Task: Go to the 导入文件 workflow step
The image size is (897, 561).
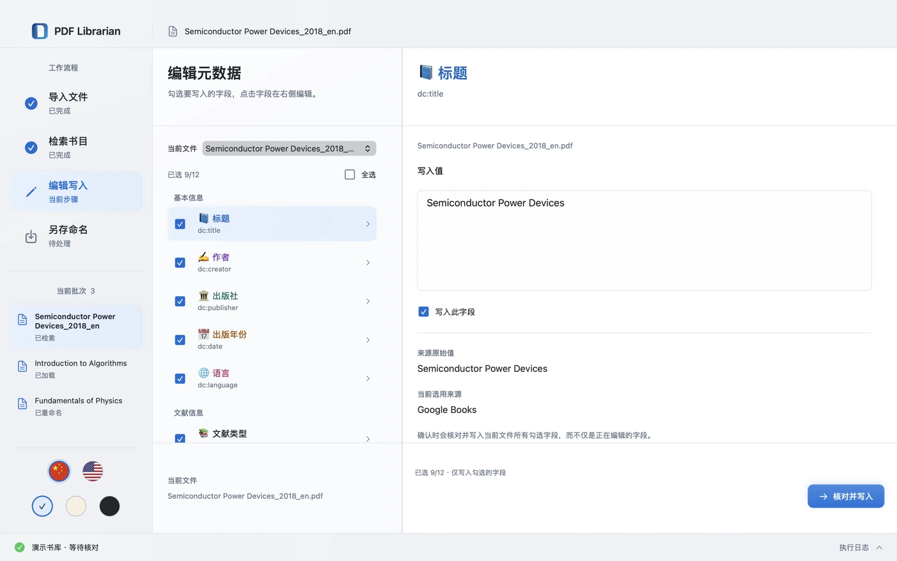Action: (x=76, y=103)
